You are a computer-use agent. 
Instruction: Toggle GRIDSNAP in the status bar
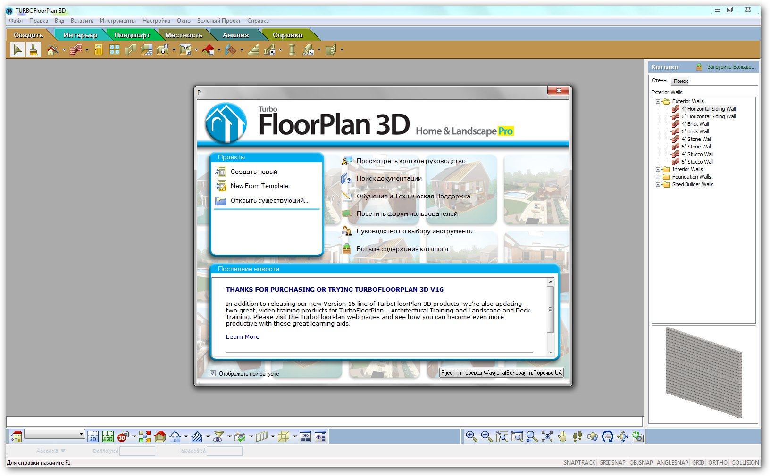pyautogui.click(x=612, y=463)
